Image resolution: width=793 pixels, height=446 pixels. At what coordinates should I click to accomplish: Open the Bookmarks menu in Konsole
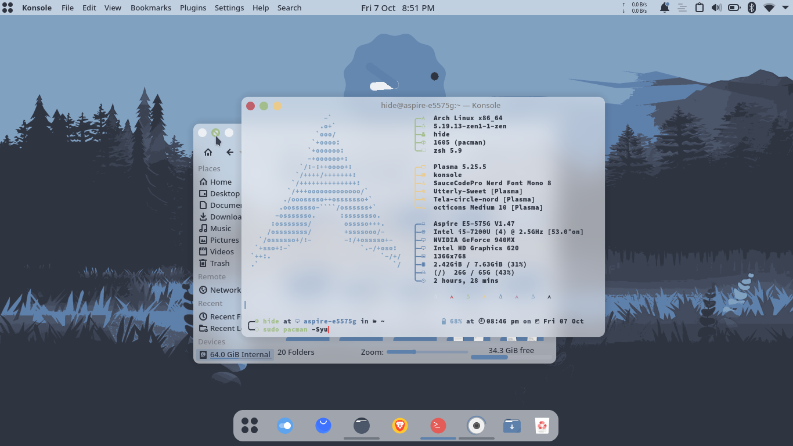150,8
